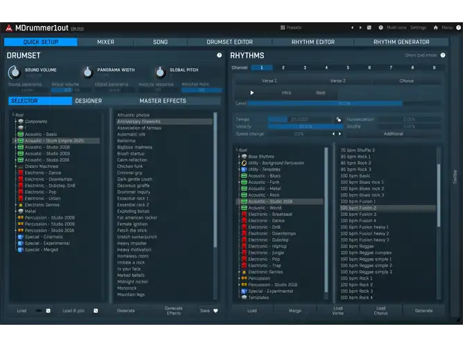Click the Special - Cinematic icon
The height and width of the screenshot is (347, 463).
point(21,237)
